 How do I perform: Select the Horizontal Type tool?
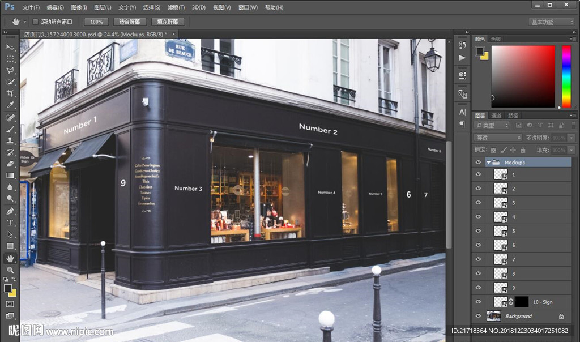[10, 223]
